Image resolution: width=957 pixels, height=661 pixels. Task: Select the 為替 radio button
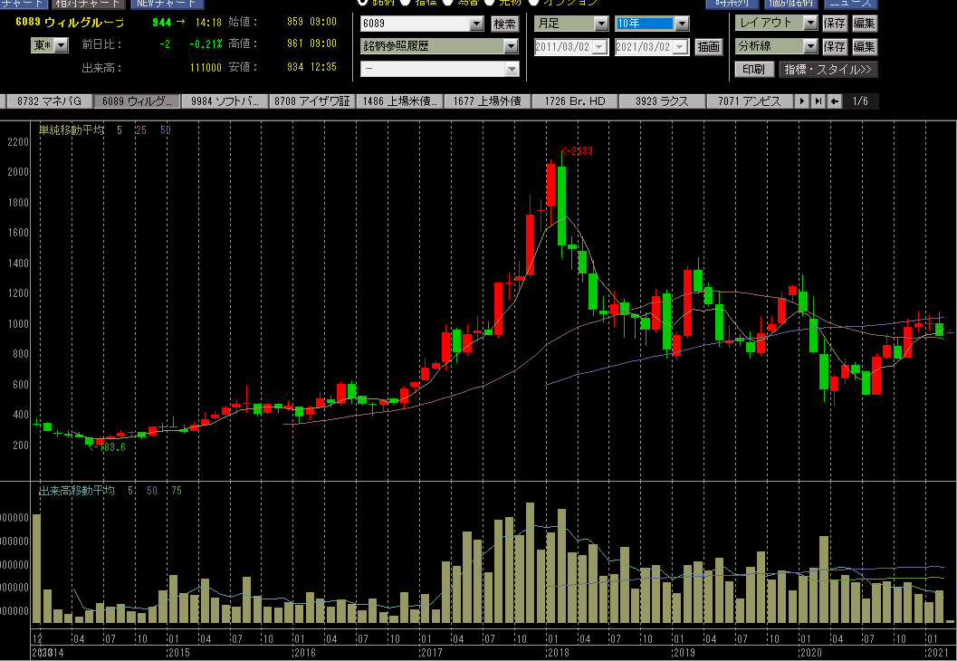click(447, 3)
